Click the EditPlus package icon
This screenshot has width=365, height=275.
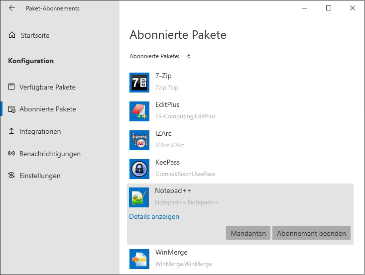[139, 111]
